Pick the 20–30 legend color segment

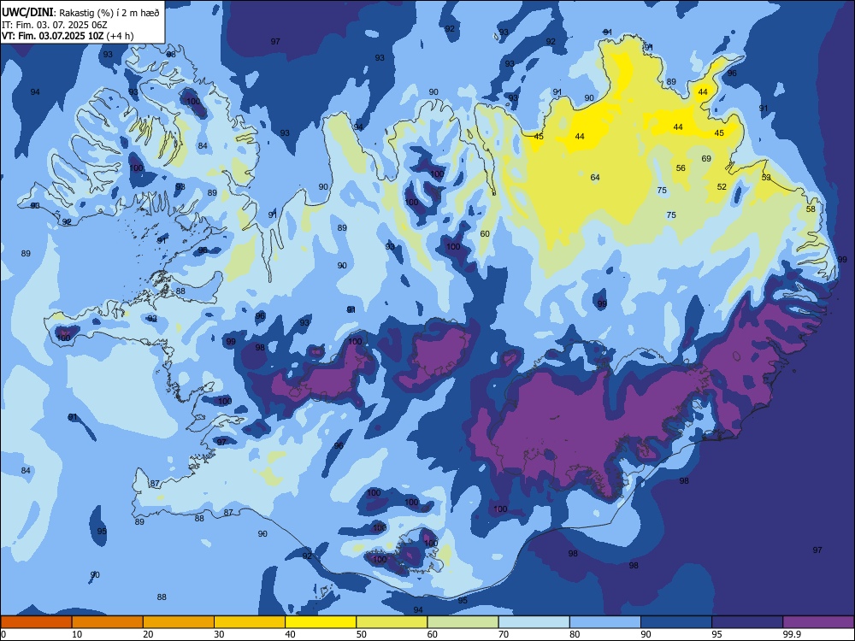179,622
